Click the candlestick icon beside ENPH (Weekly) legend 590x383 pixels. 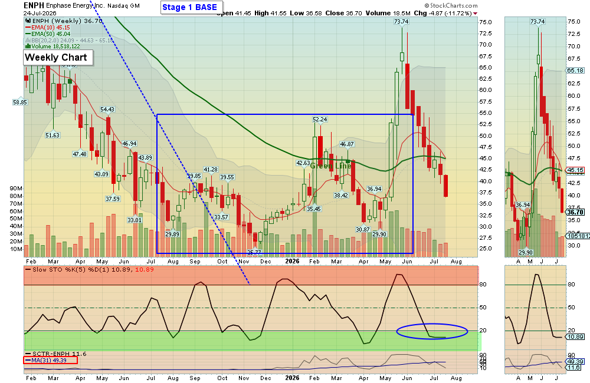(28, 21)
